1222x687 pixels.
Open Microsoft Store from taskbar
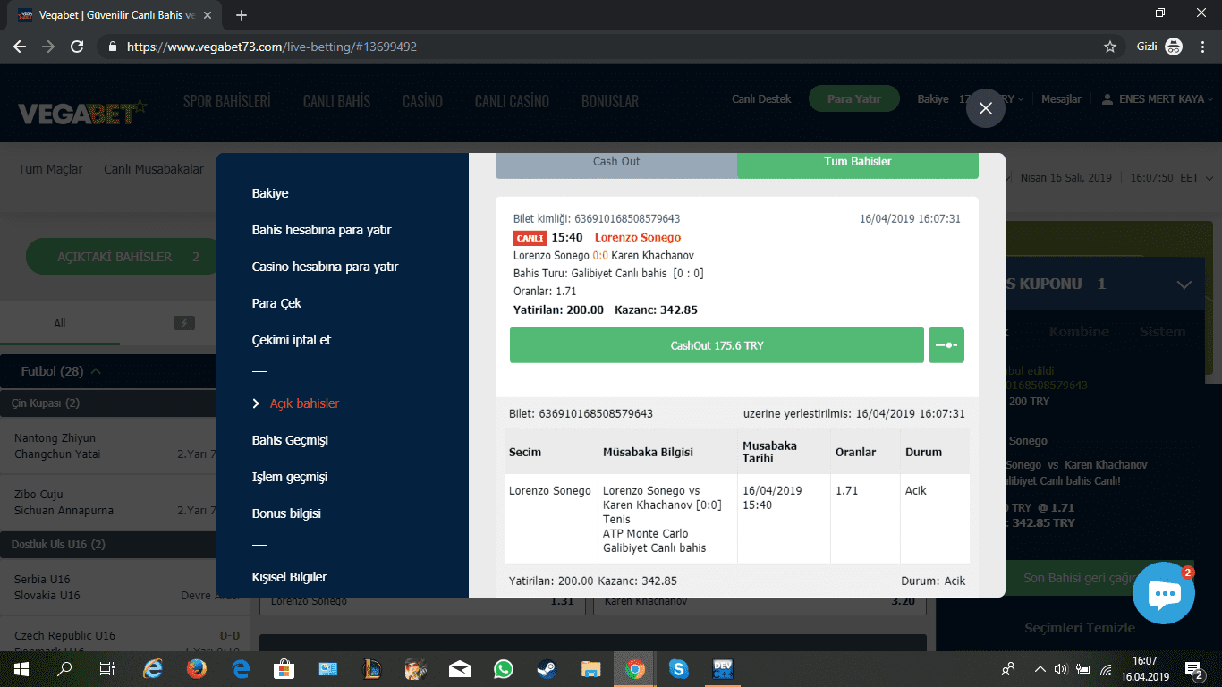click(284, 668)
